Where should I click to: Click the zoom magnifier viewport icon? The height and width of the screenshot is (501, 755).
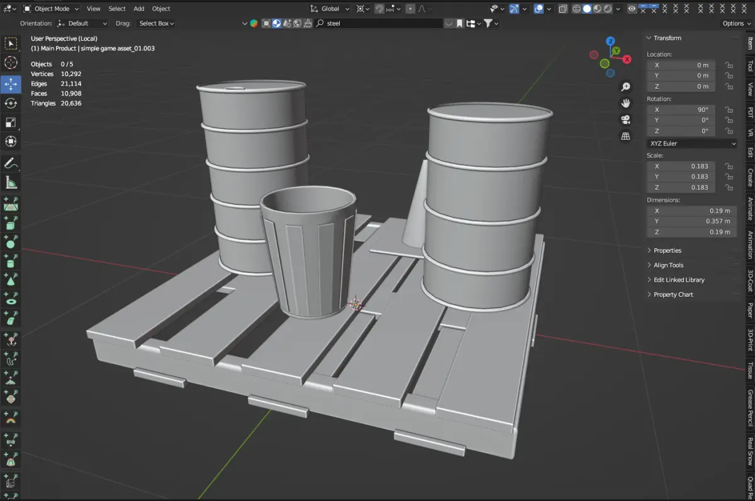click(625, 87)
